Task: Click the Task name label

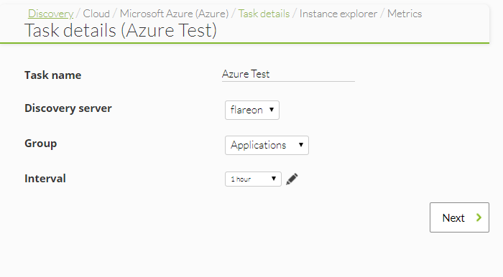Action: click(x=53, y=75)
